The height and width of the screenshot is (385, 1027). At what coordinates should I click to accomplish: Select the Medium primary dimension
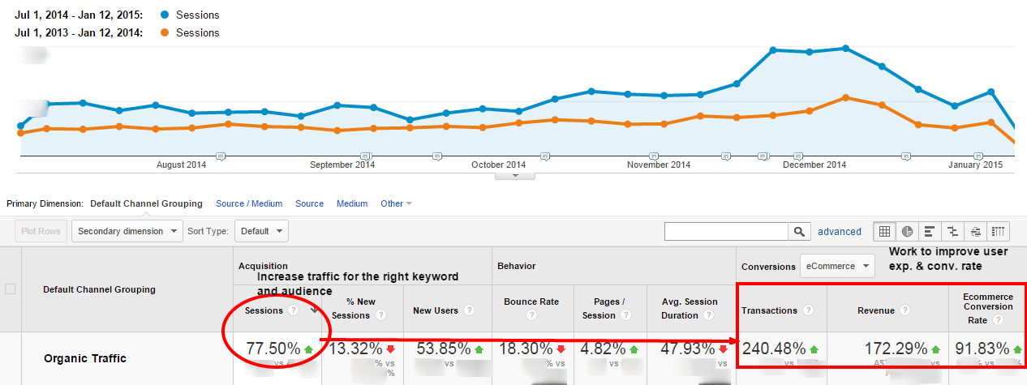click(351, 203)
